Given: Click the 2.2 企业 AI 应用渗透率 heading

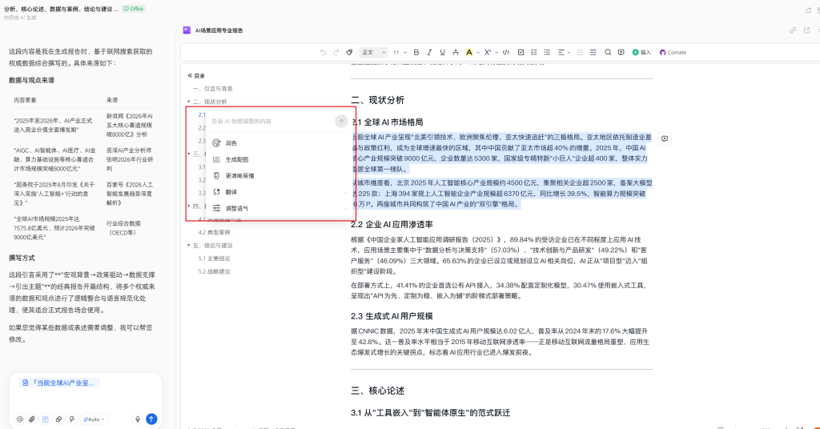Looking at the screenshot, I should pyautogui.click(x=392, y=224).
